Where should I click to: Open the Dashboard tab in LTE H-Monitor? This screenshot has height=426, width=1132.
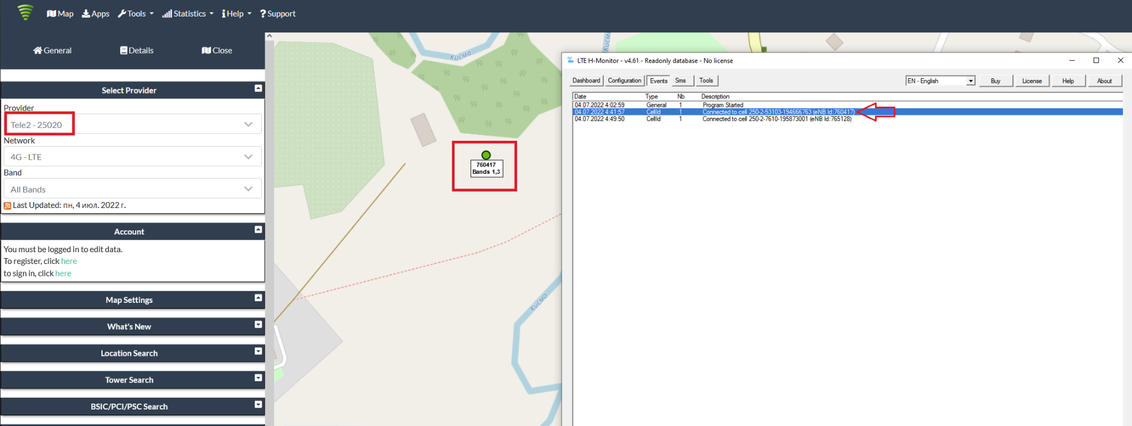tap(586, 81)
